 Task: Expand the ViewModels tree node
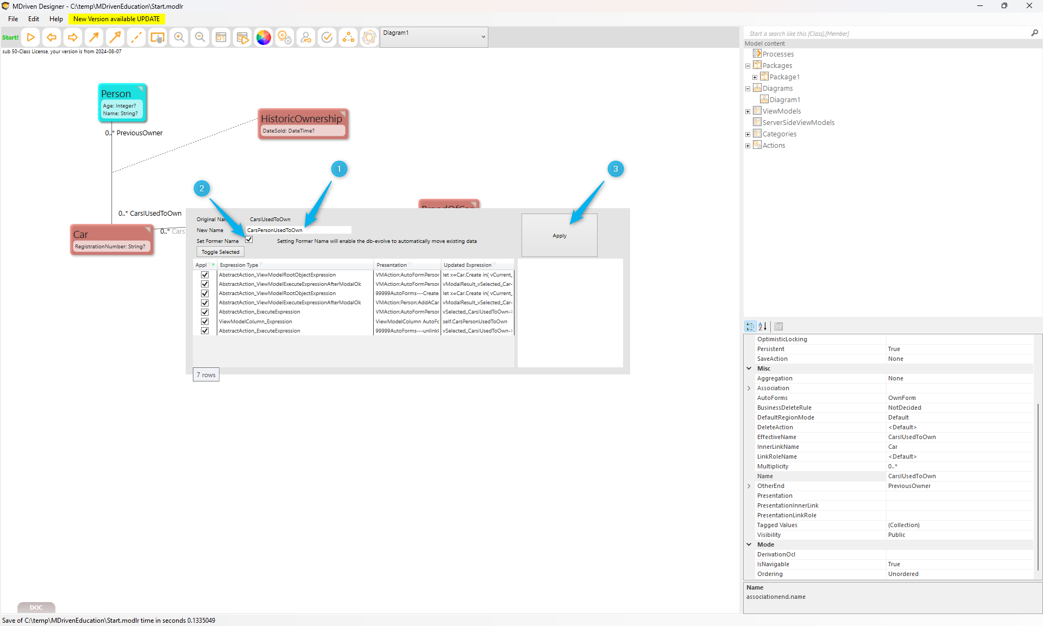tap(747, 111)
